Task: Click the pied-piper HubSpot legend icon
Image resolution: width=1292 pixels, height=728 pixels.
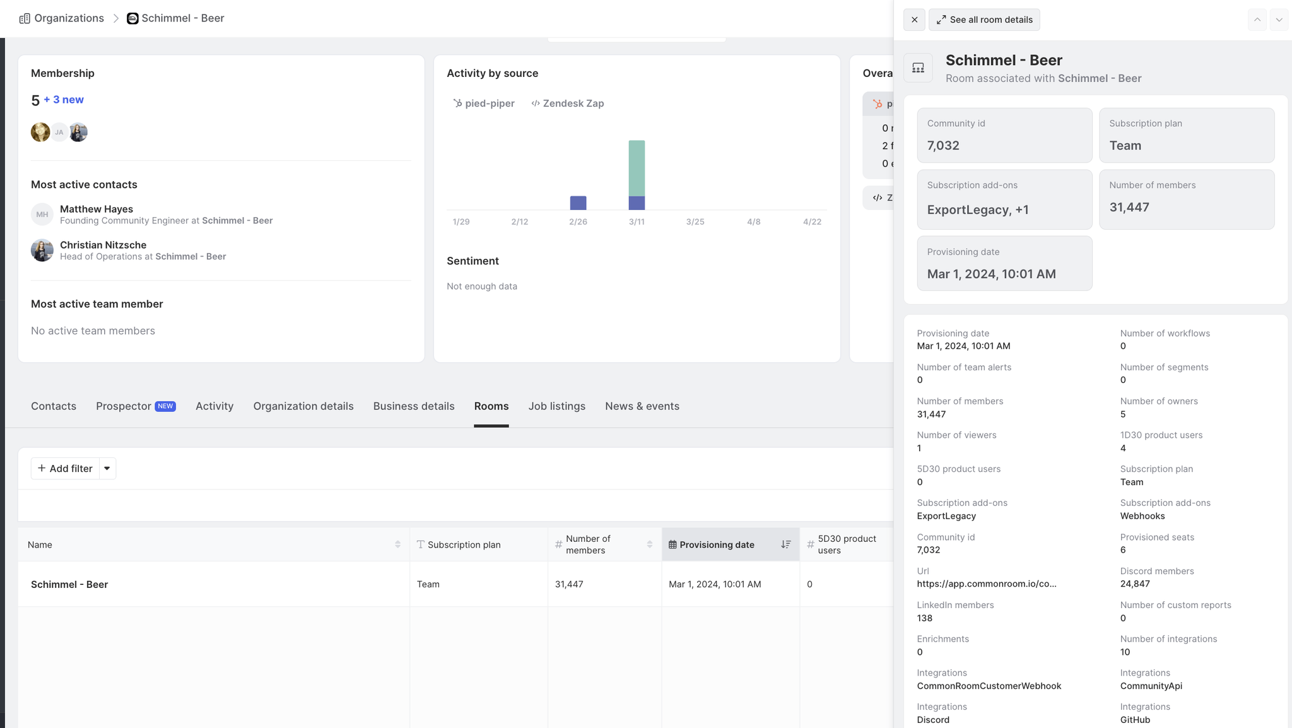Action: 457,103
